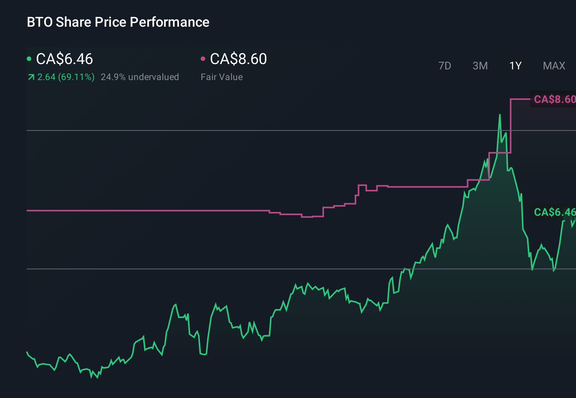Toggle the pink Fair Value series dot
The image size is (576, 398).
203,58
